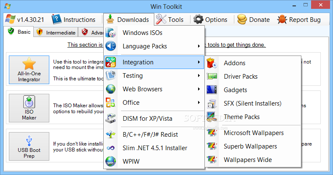Click the WPIW globe icon

point(110,161)
